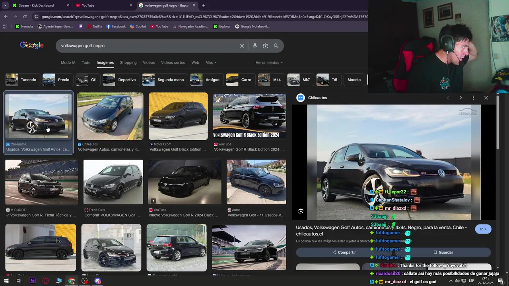The image size is (509, 286).
Task: Open Discord from the taskbar
Action: 98,281
